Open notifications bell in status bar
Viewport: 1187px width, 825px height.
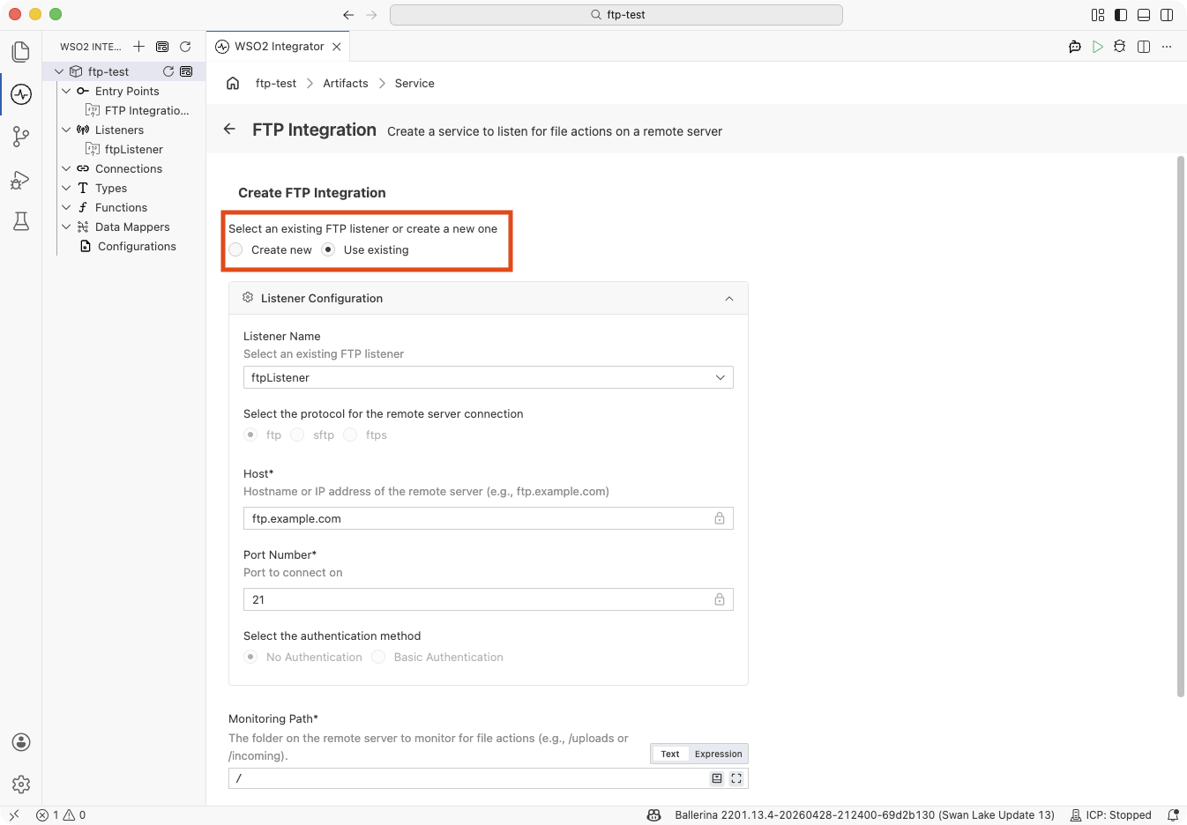pyautogui.click(x=1173, y=815)
